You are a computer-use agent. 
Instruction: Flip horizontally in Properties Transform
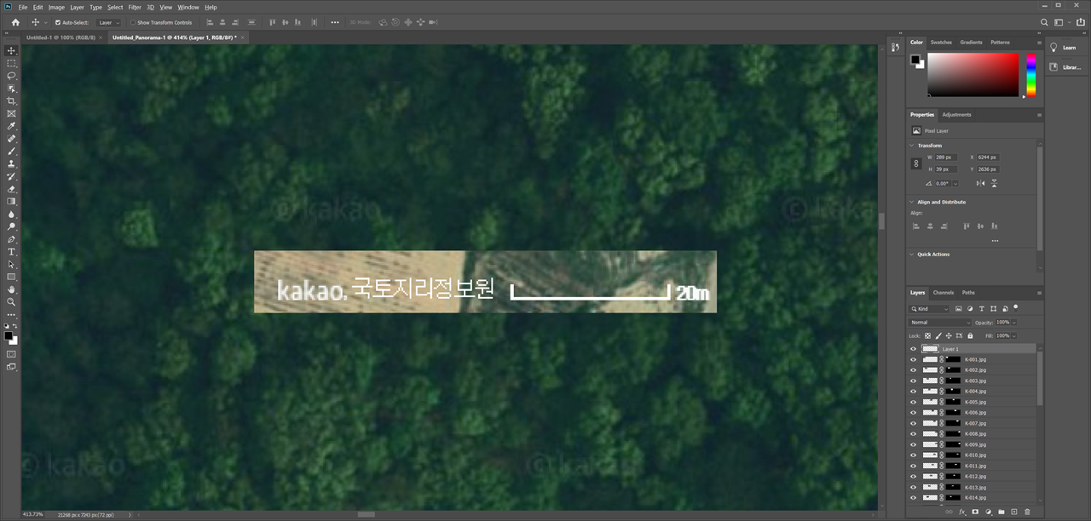(x=980, y=183)
